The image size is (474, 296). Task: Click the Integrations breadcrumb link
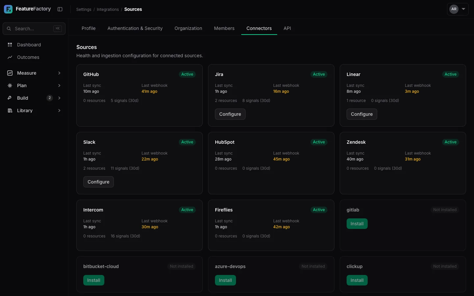[x=108, y=10]
